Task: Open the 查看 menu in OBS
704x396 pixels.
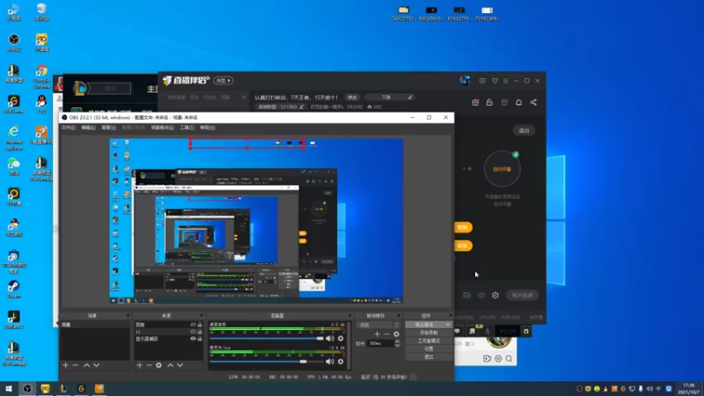Action: [x=108, y=128]
